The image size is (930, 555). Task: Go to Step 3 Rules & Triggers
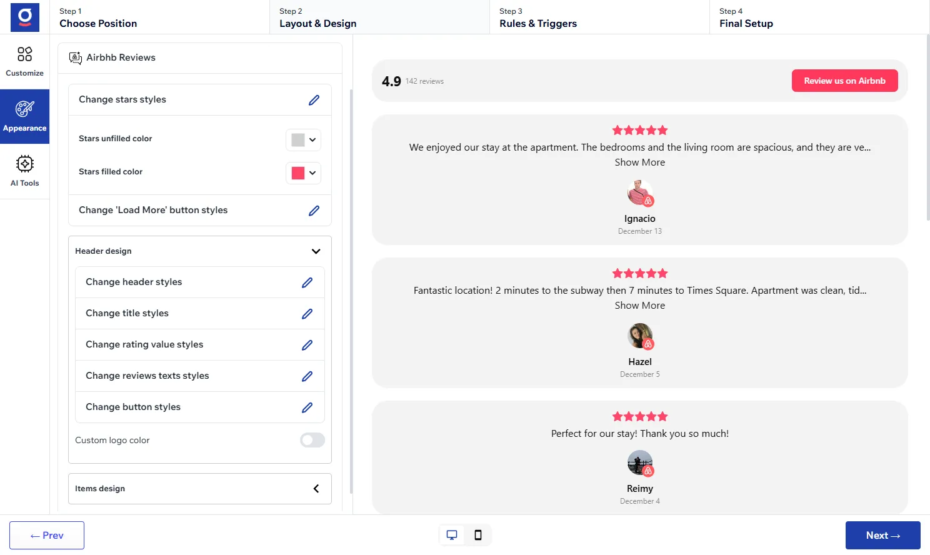(x=599, y=17)
